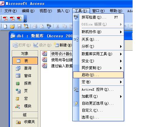The image size is (155, 127).
Task: Expand the 安全 submenu arrow
Action: 121,61
